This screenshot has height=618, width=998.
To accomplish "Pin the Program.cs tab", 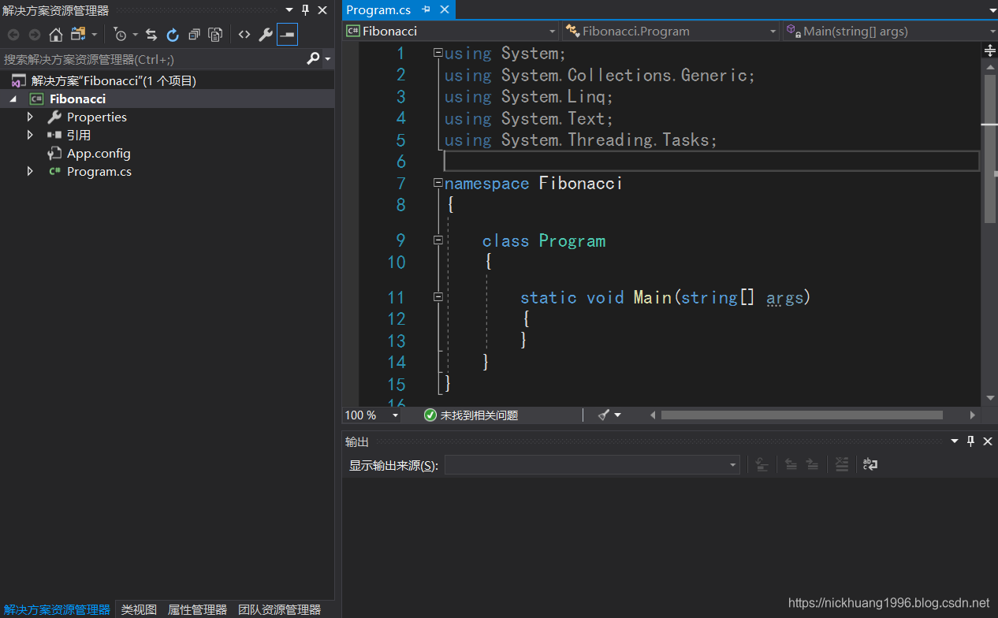I will (x=426, y=9).
